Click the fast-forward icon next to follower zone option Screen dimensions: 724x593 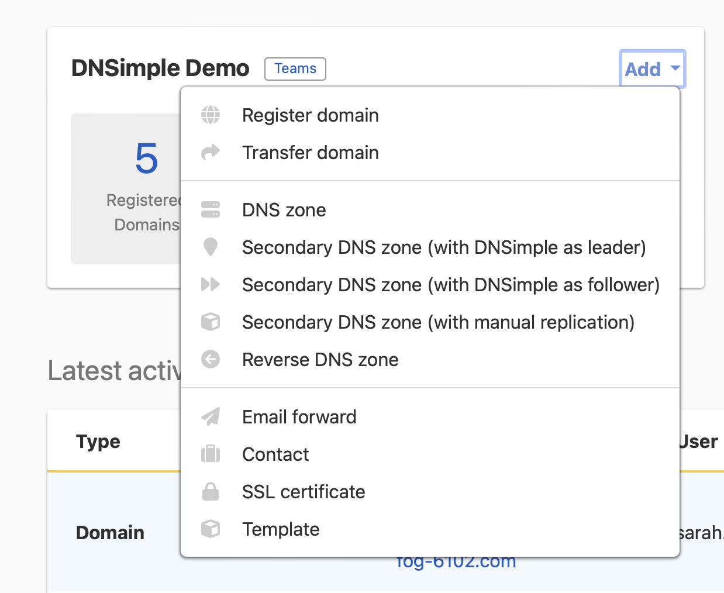point(210,285)
